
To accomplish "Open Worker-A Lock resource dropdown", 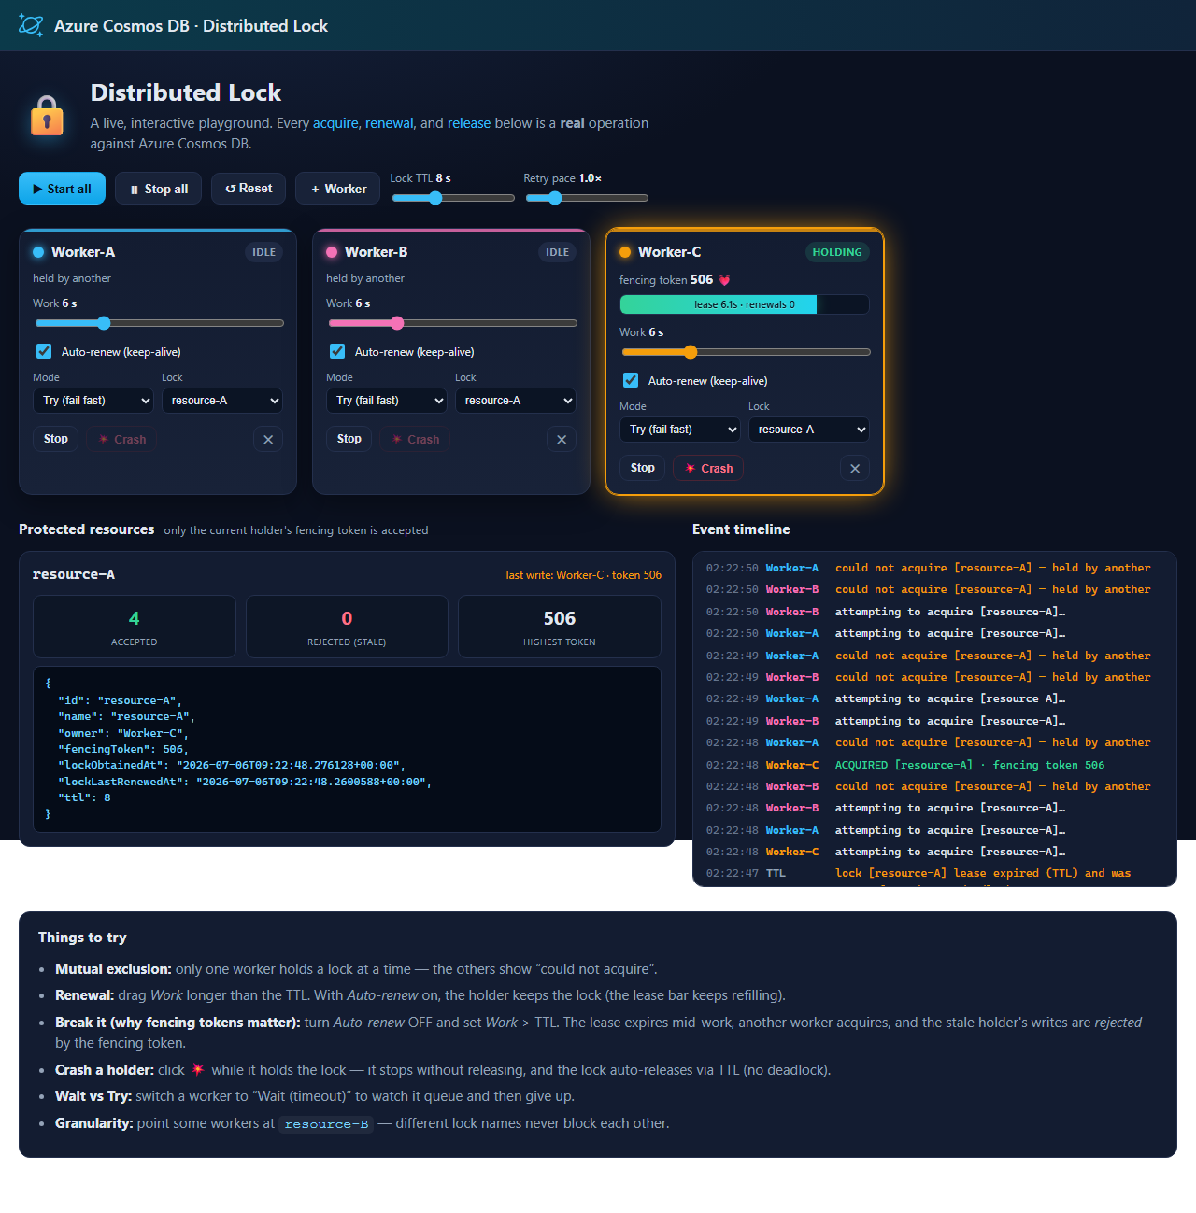I will click(x=222, y=401).
